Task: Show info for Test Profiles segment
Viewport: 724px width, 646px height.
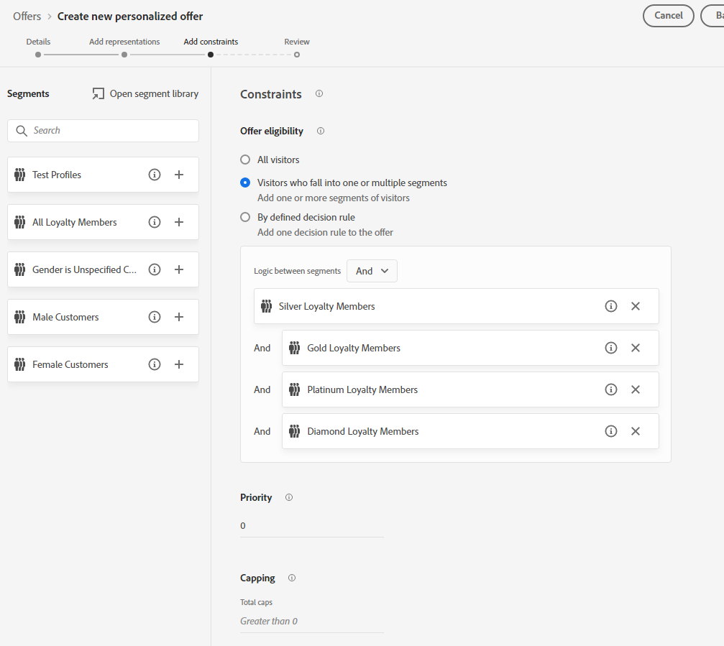Action: coord(155,175)
